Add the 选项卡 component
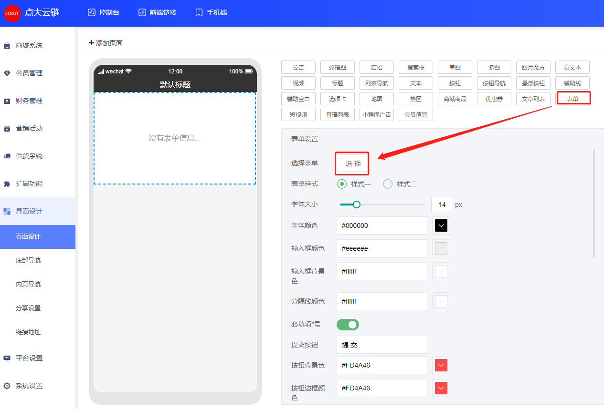 click(x=338, y=99)
